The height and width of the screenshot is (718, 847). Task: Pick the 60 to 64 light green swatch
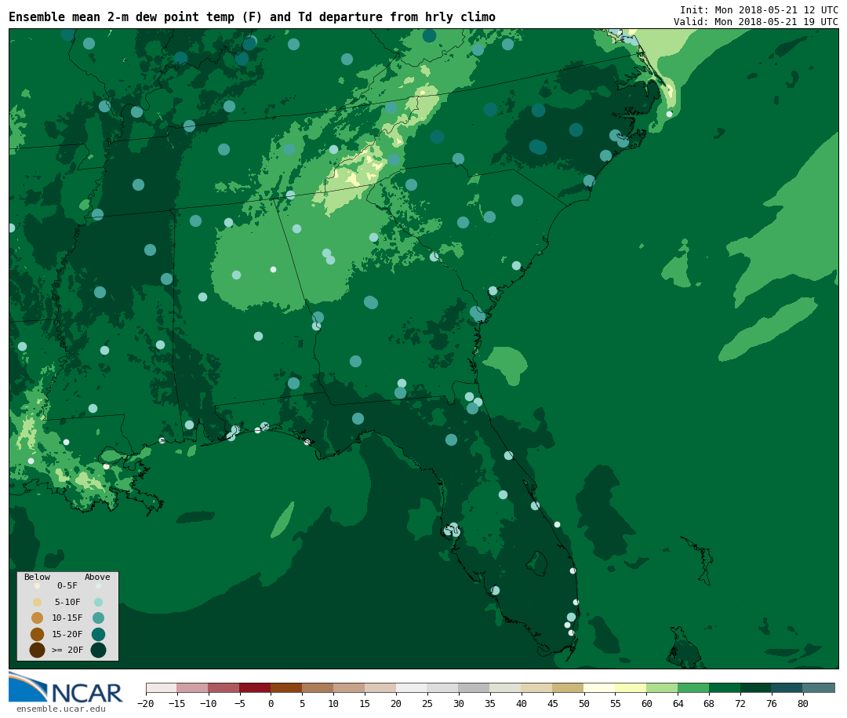tap(662, 687)
